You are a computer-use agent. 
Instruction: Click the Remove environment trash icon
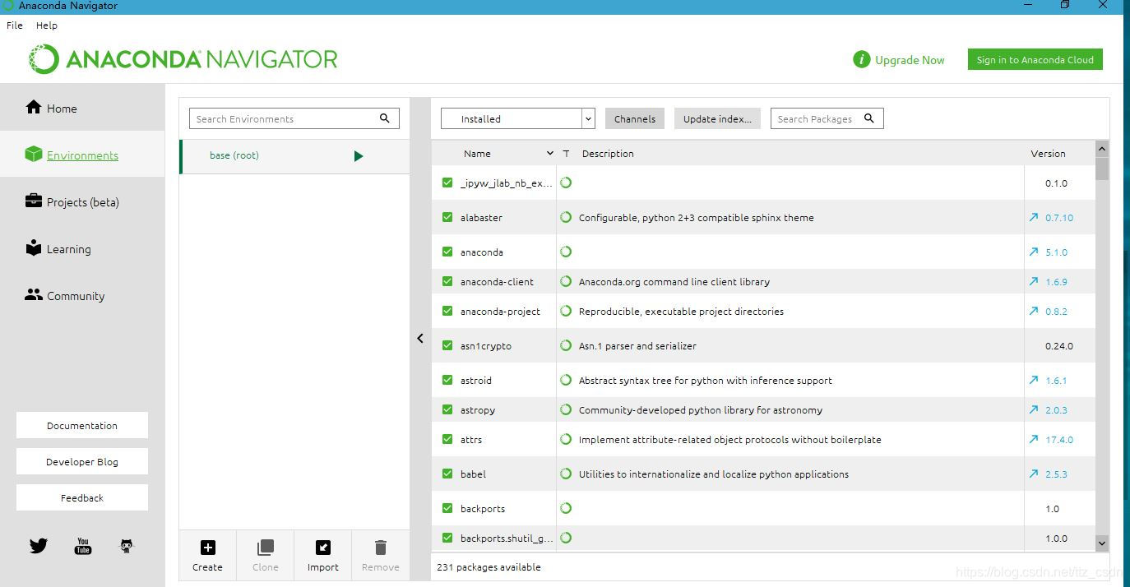(380, 548)
